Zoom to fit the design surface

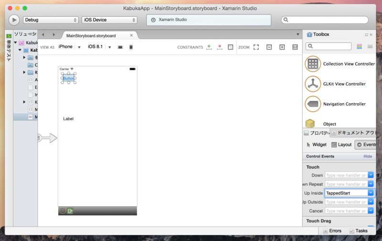[x=256, y=47]
